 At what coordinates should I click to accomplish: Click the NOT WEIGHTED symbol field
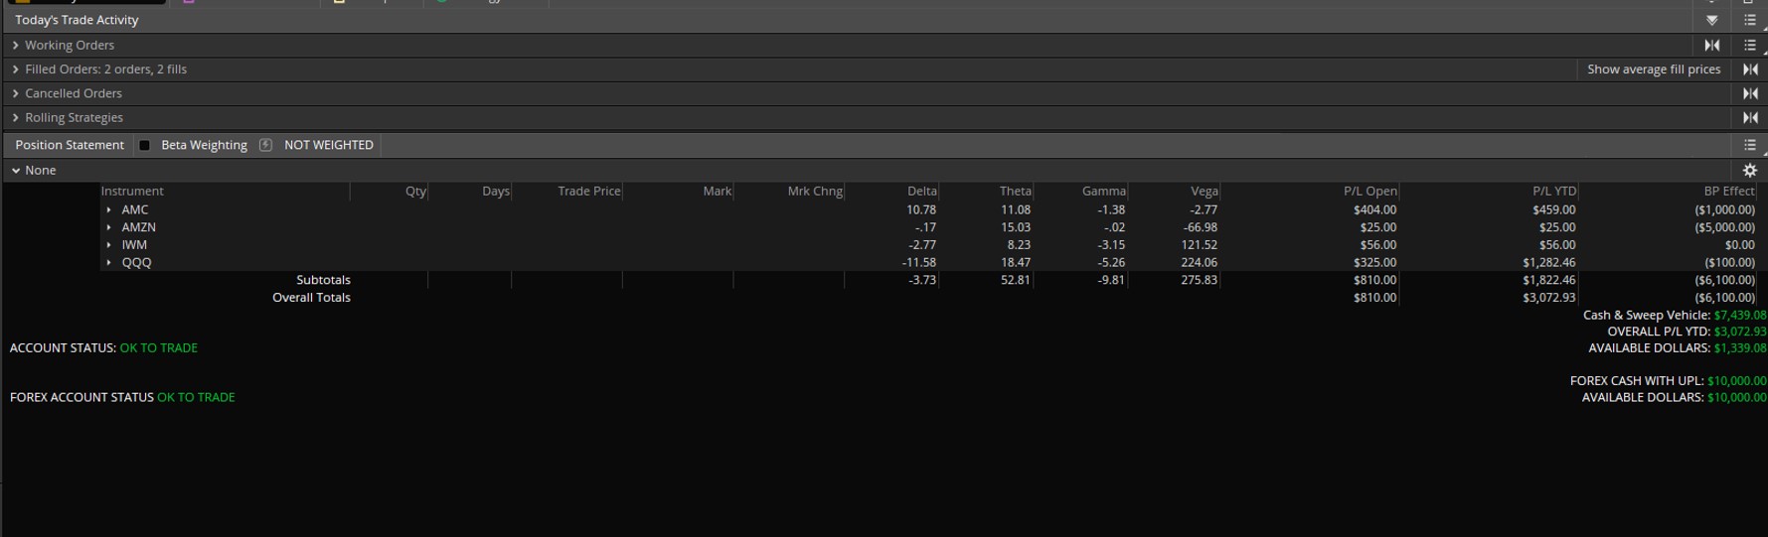(x=329, y=145)
